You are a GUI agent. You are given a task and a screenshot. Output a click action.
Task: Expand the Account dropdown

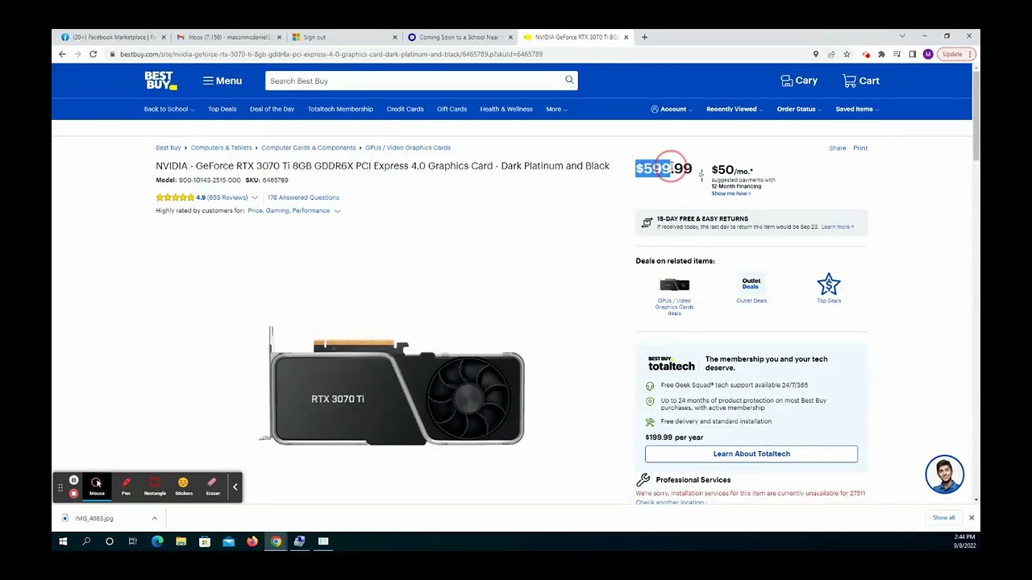tap(671, 109)
